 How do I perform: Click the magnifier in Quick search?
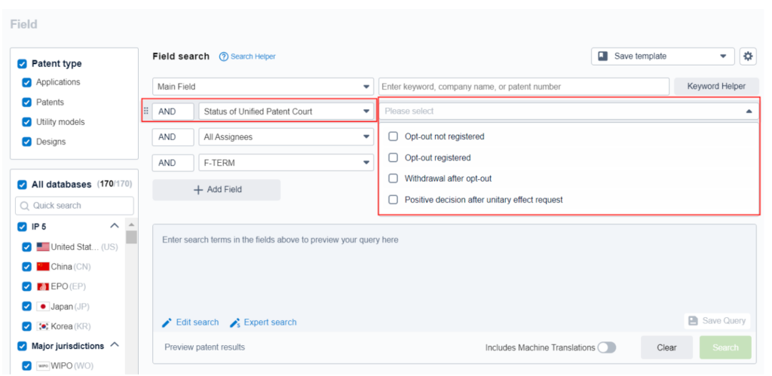coord(25,206)
